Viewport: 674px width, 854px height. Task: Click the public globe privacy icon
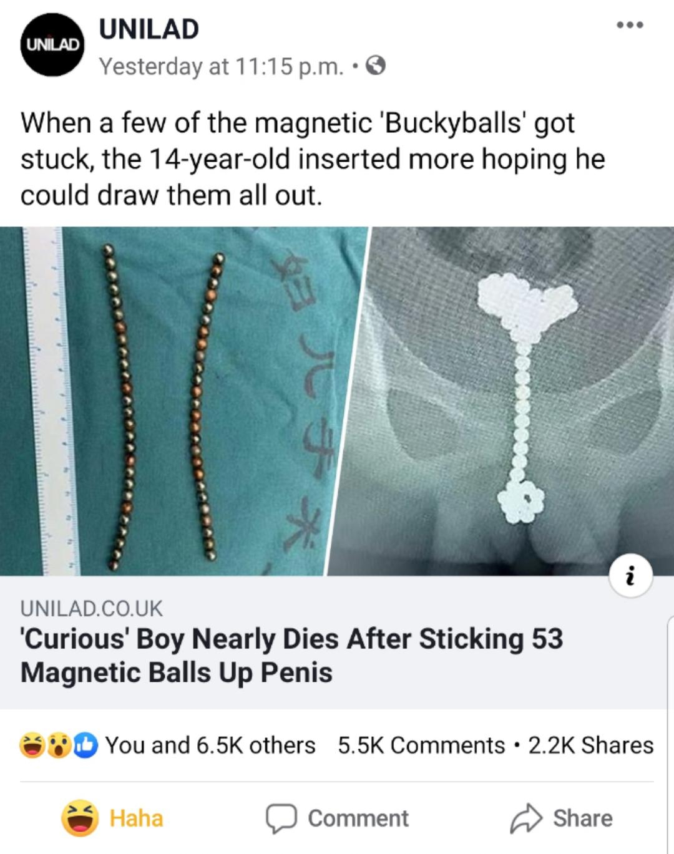(x=374, y=66)
